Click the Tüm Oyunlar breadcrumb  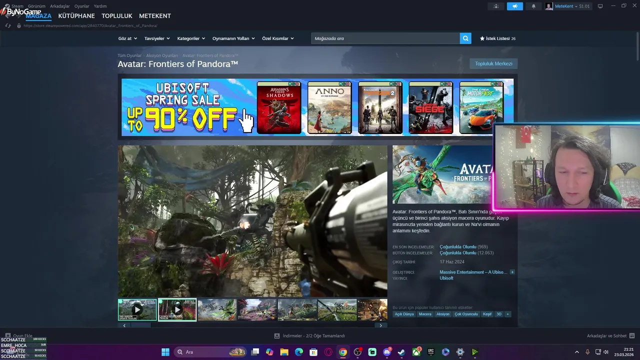click(129, 55)
